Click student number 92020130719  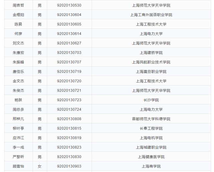click(69, 72)
